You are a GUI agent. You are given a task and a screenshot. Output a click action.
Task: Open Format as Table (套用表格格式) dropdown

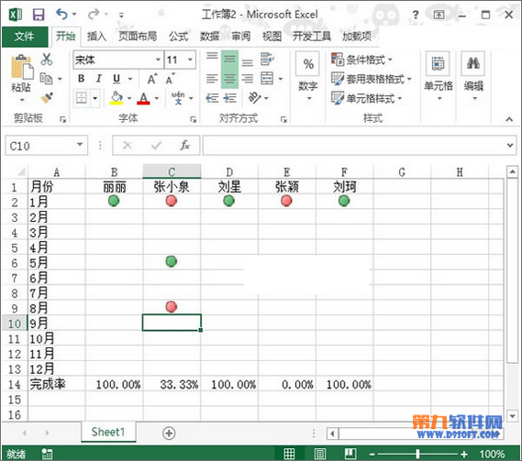[372, 79]
